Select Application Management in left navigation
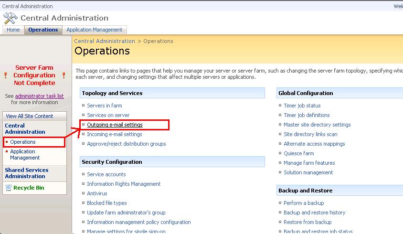The image size is (403, 234). [x=25, y=154]
